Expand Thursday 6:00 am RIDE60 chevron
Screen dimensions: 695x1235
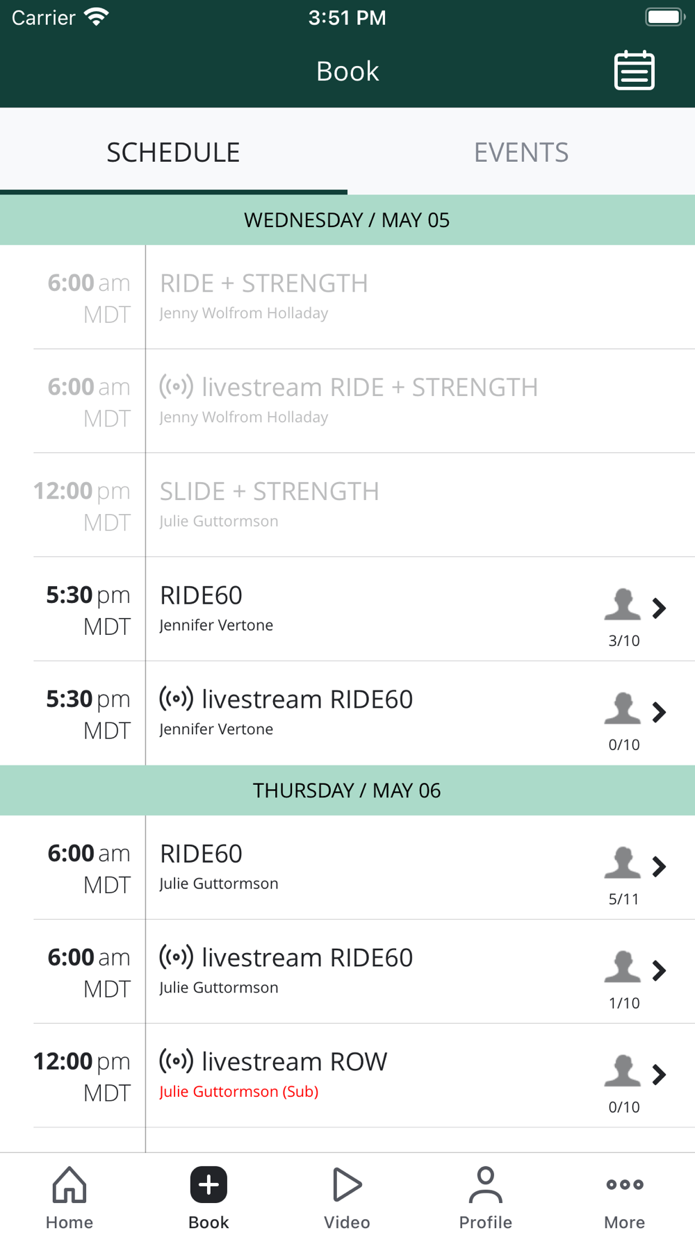click(x=660, y=866)
